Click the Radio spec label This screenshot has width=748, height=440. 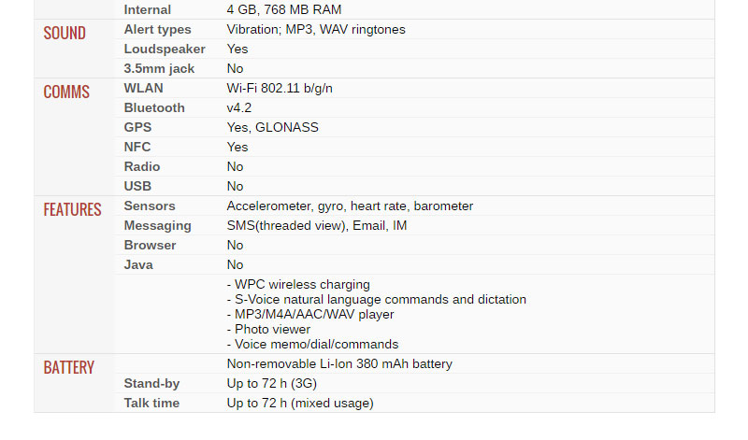coord(141,166)
